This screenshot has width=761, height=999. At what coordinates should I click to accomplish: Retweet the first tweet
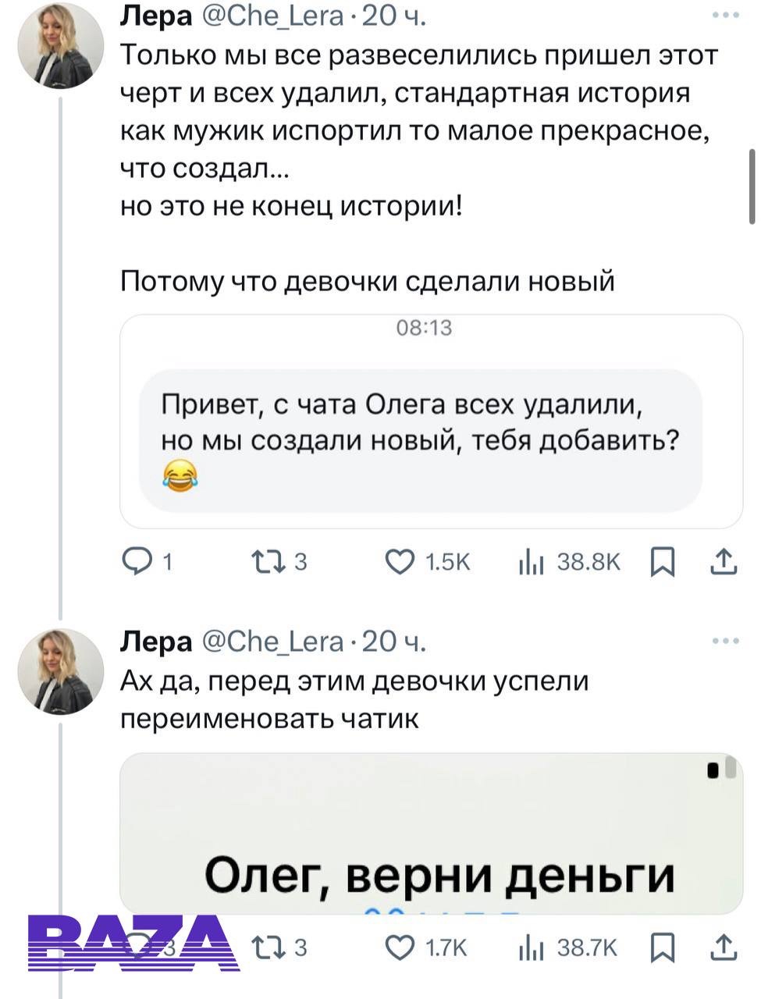[x=267, y=561]
